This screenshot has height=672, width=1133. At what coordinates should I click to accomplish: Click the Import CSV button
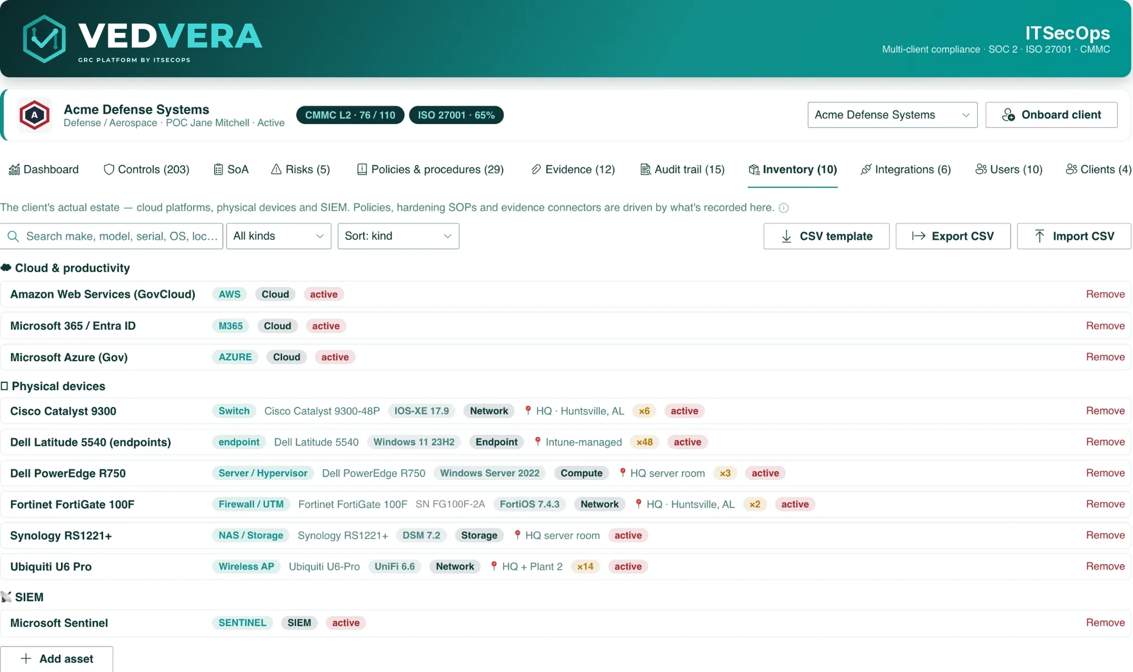pos(1074,236)
